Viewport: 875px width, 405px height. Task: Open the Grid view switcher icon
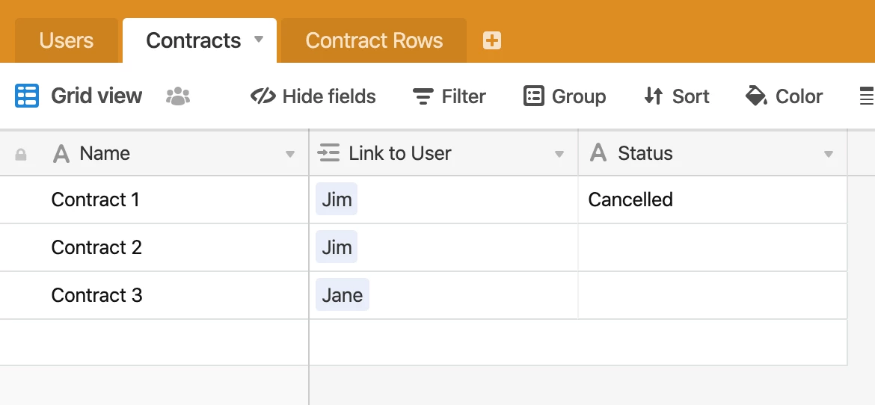coord(27,96)
